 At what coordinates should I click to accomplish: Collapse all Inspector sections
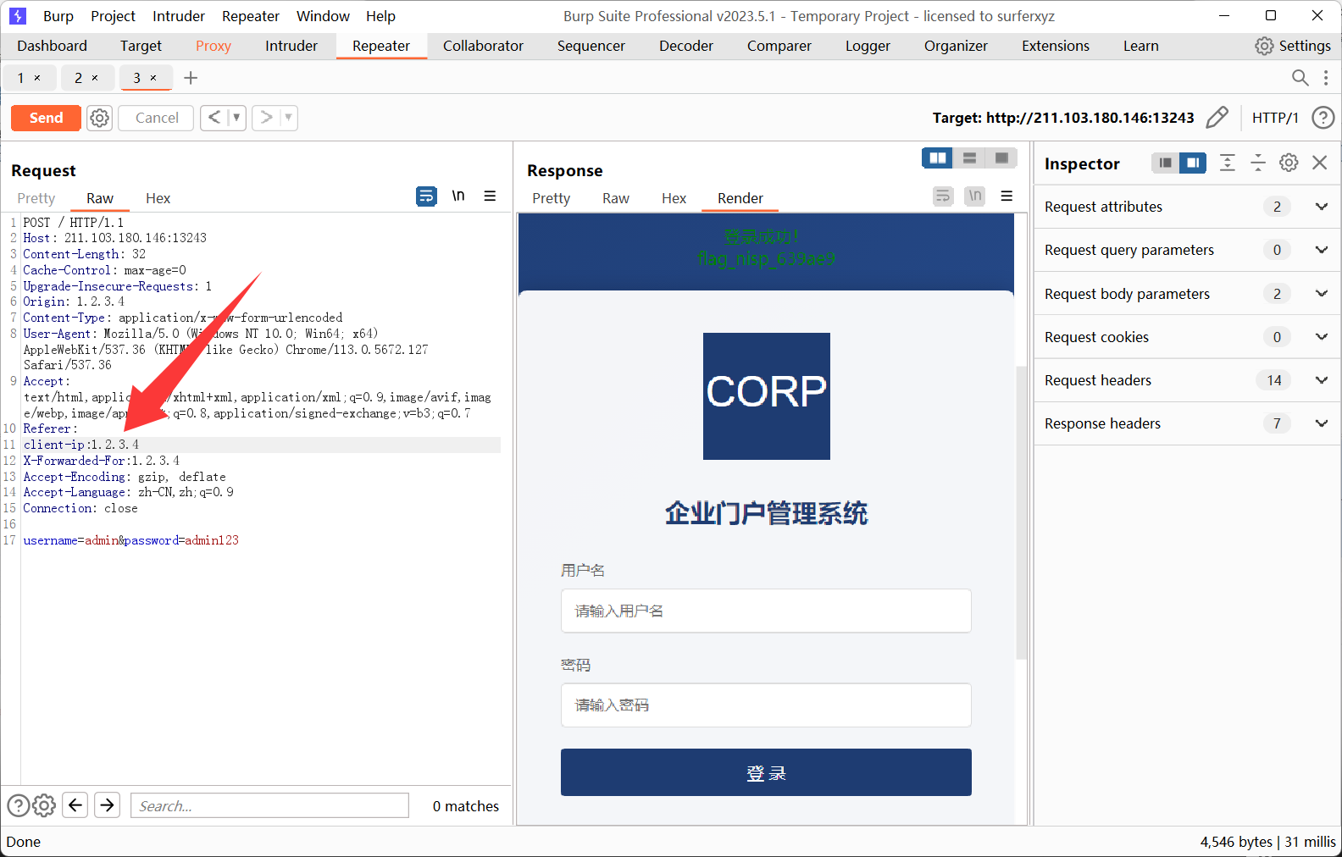click(x=1258, y=163)
